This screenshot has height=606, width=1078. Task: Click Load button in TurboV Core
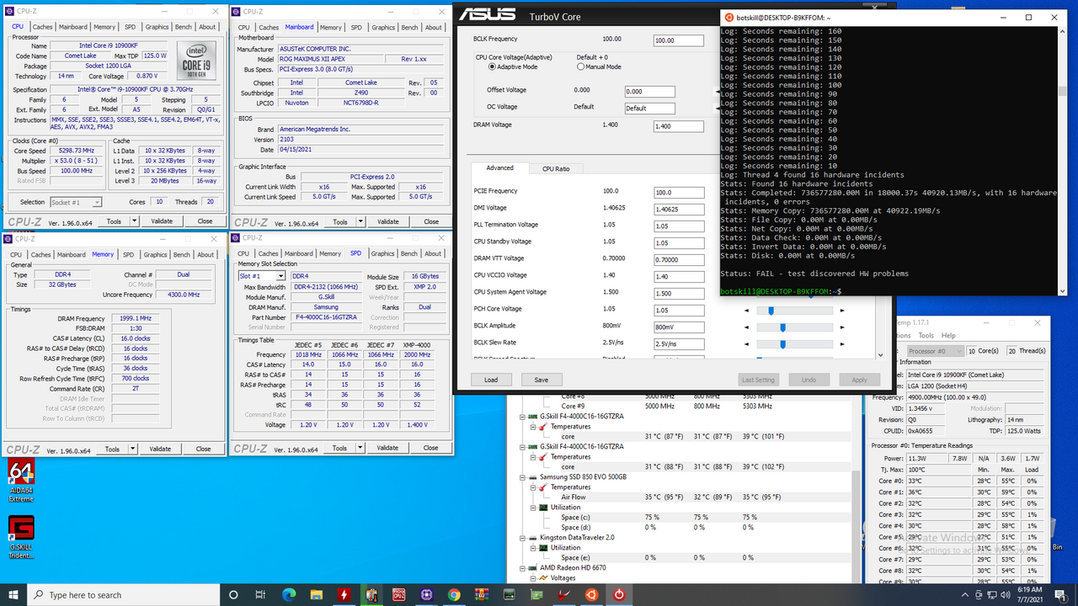coord(491,380)
